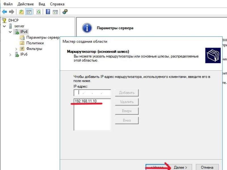Click the last toolbar icon right of the separator

pos(65,12)
